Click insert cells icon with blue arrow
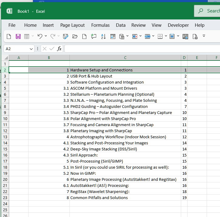Viewport: 220px width, 217px height. [x=147, y=36]
